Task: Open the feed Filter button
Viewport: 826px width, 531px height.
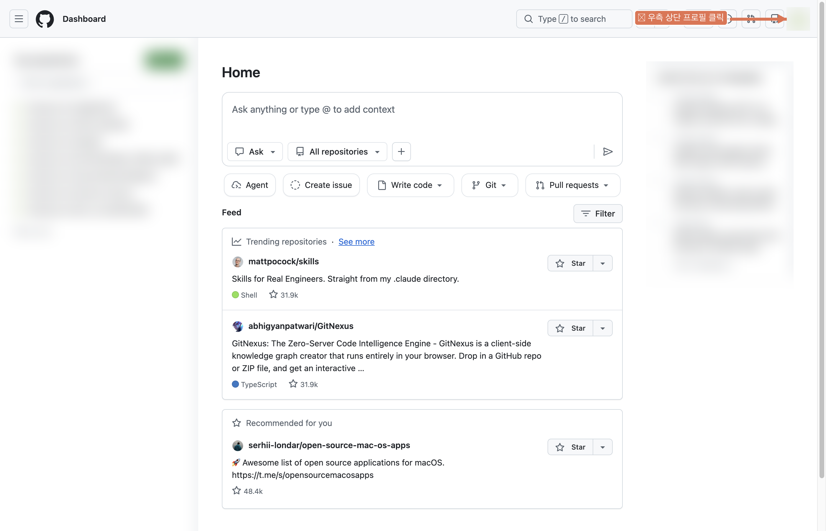Action: [598, 214]
